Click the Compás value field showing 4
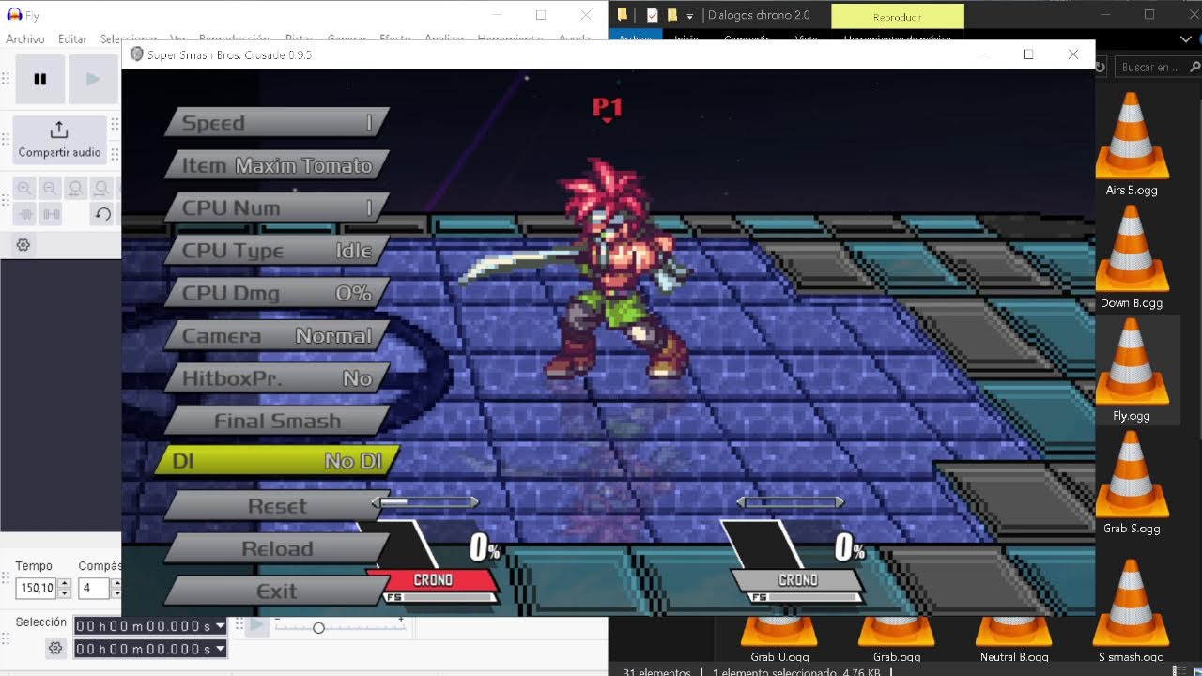 [94, 589]
